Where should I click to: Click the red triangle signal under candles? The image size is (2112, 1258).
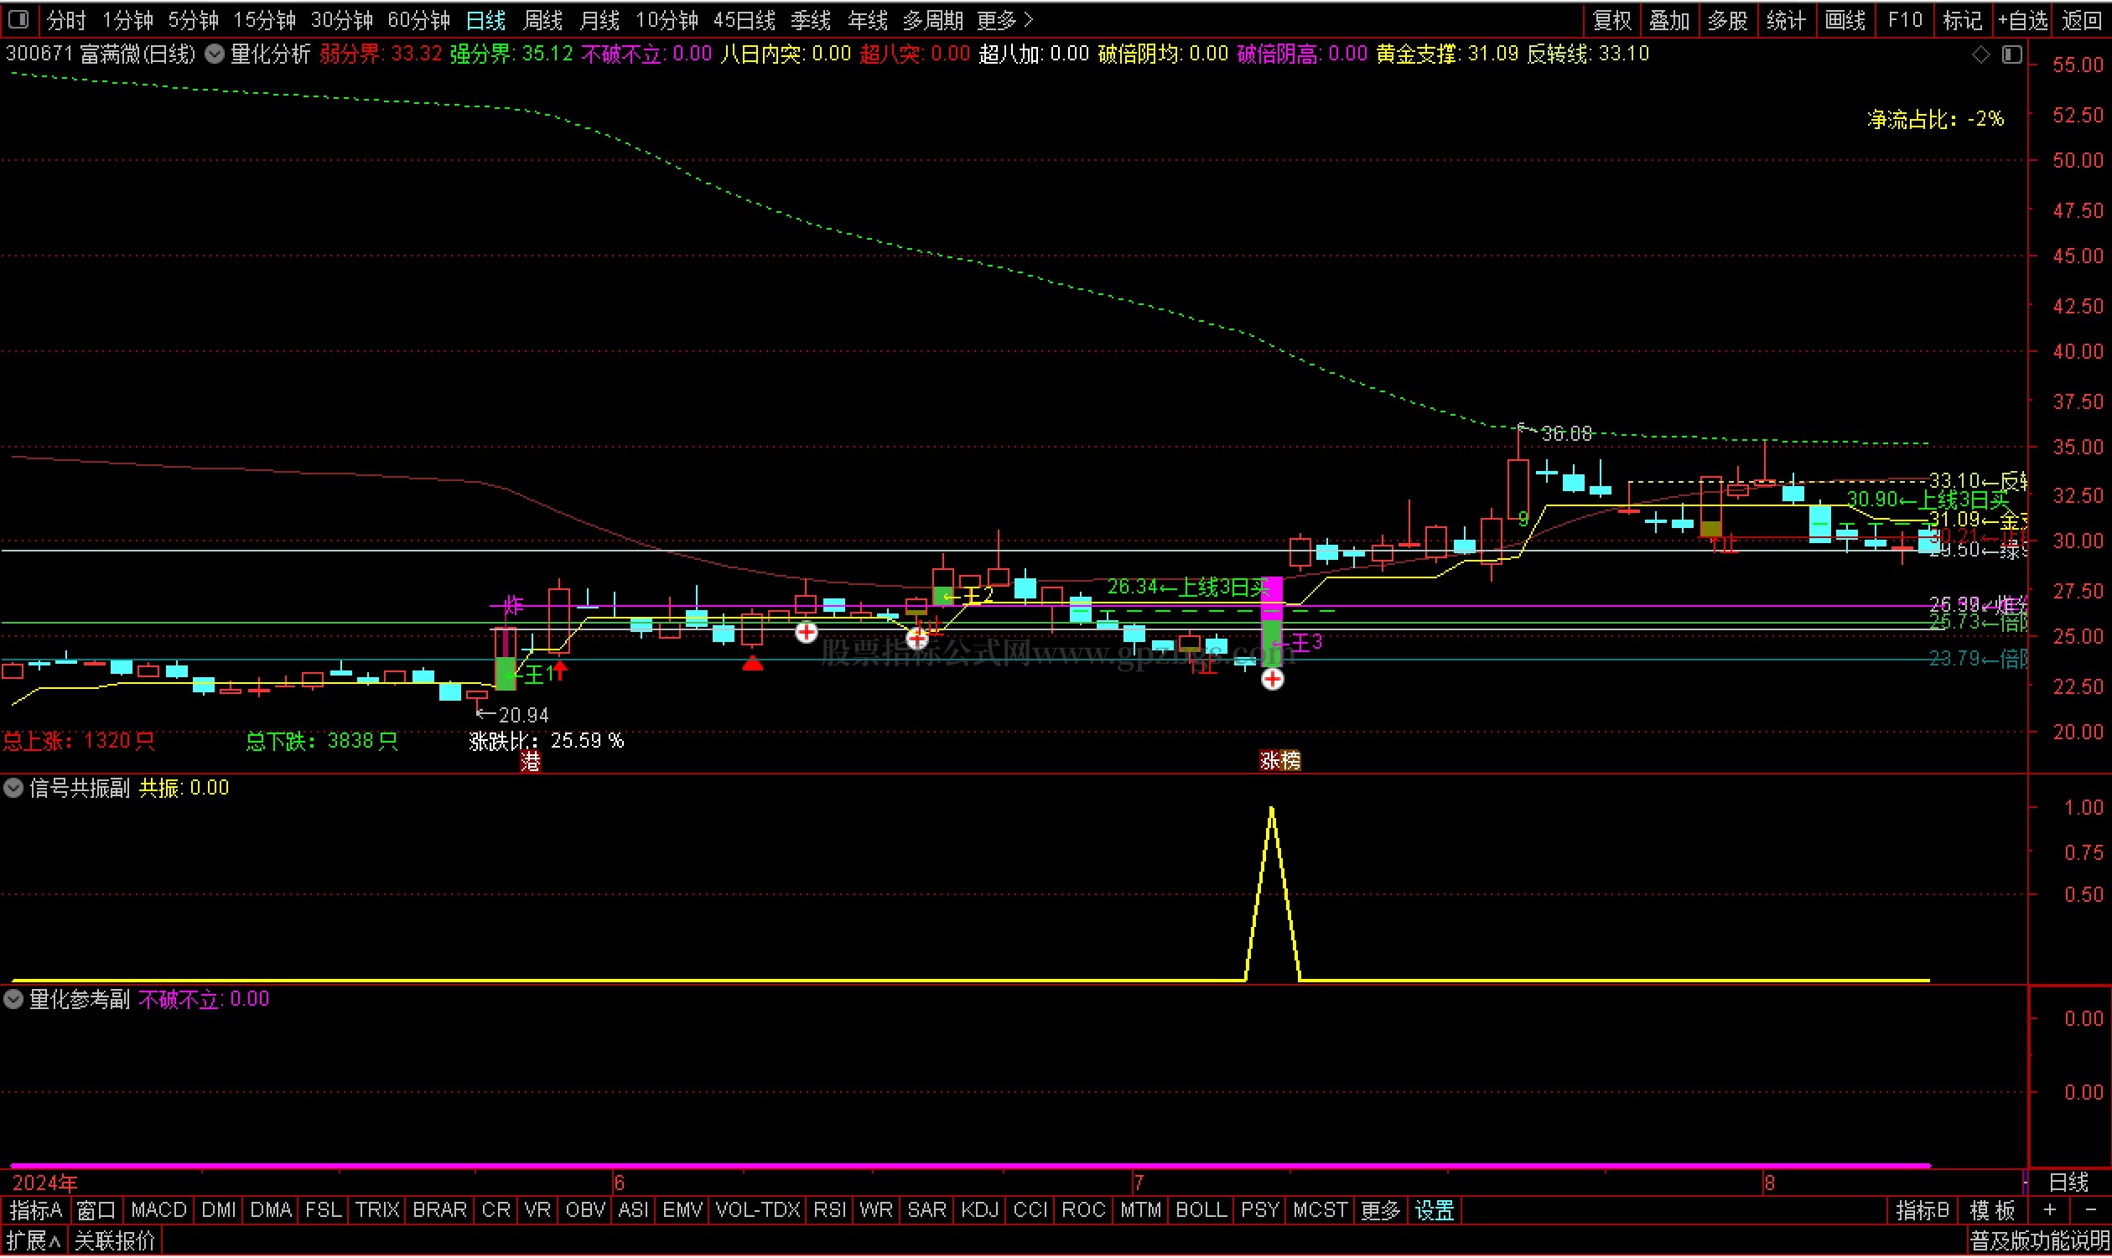[x=753, y=665]
